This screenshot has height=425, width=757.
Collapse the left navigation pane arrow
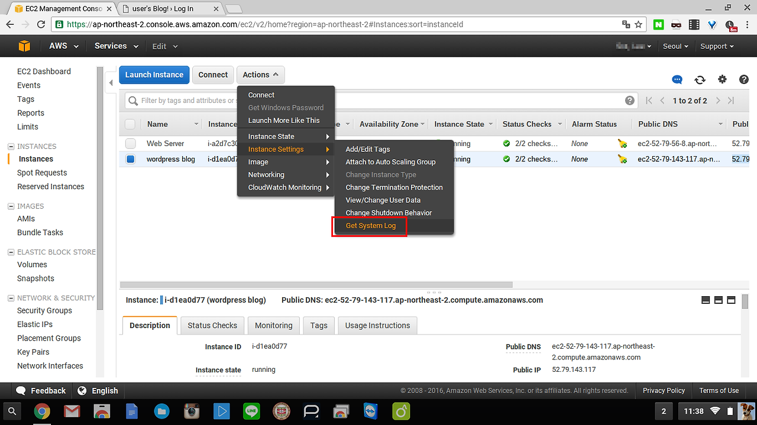pyautogui.click(x=111, y=83)
